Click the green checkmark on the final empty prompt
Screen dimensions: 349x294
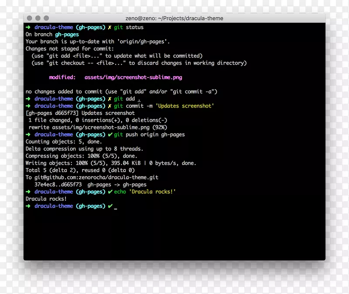[x=110, y=206]
